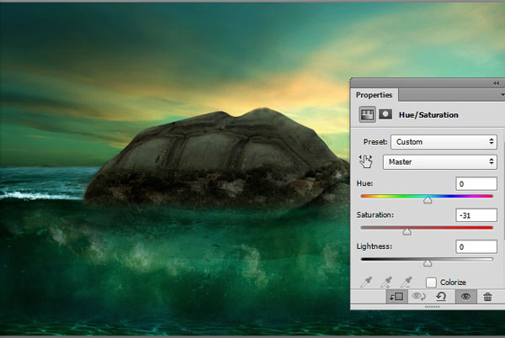This screenshot has height=338, width=505.
Task: Open the Properties panel flyout menu
Action: click(x=497, y=95)
